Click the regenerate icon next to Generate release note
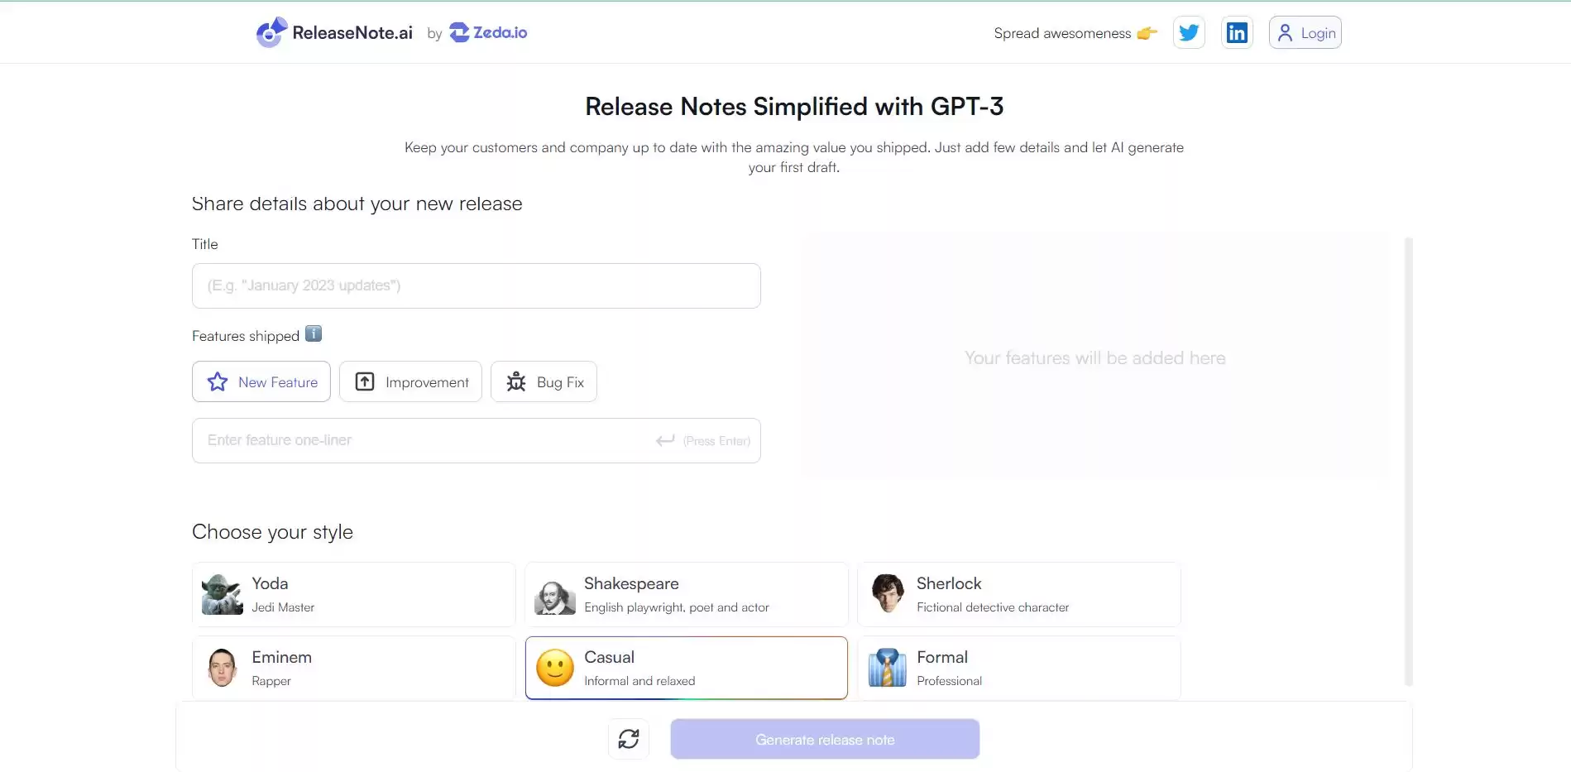1571x772 pixels. (x=628, y=738)
